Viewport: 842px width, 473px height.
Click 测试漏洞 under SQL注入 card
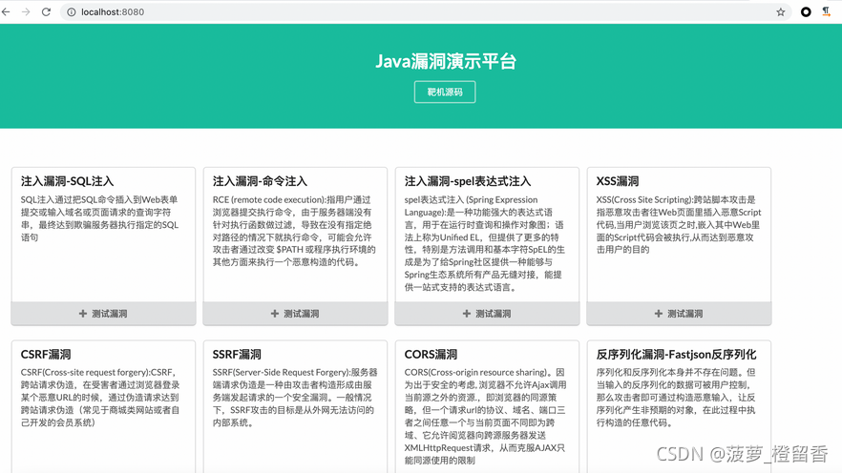103,314
